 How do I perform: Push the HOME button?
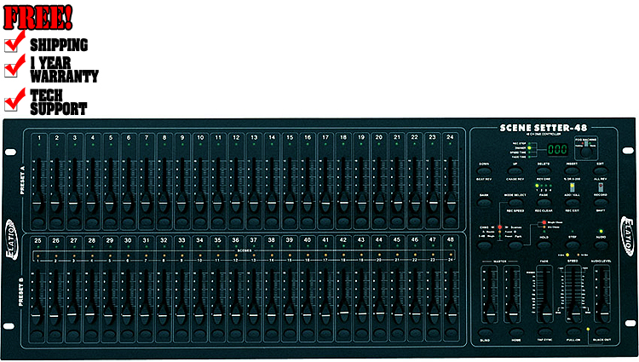pyautogui.click(x=516, y=332)
